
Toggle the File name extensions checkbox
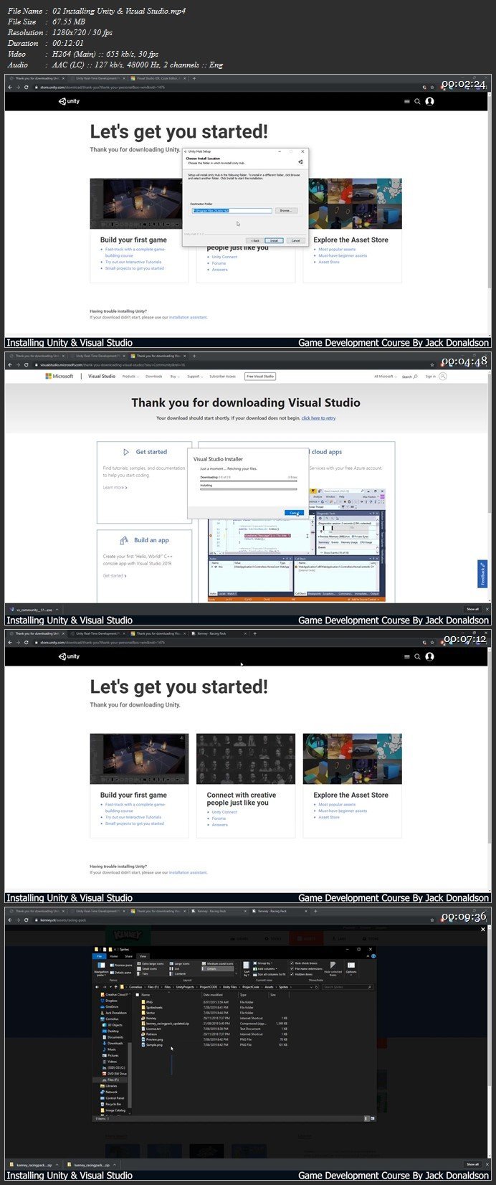click(307, 968)
